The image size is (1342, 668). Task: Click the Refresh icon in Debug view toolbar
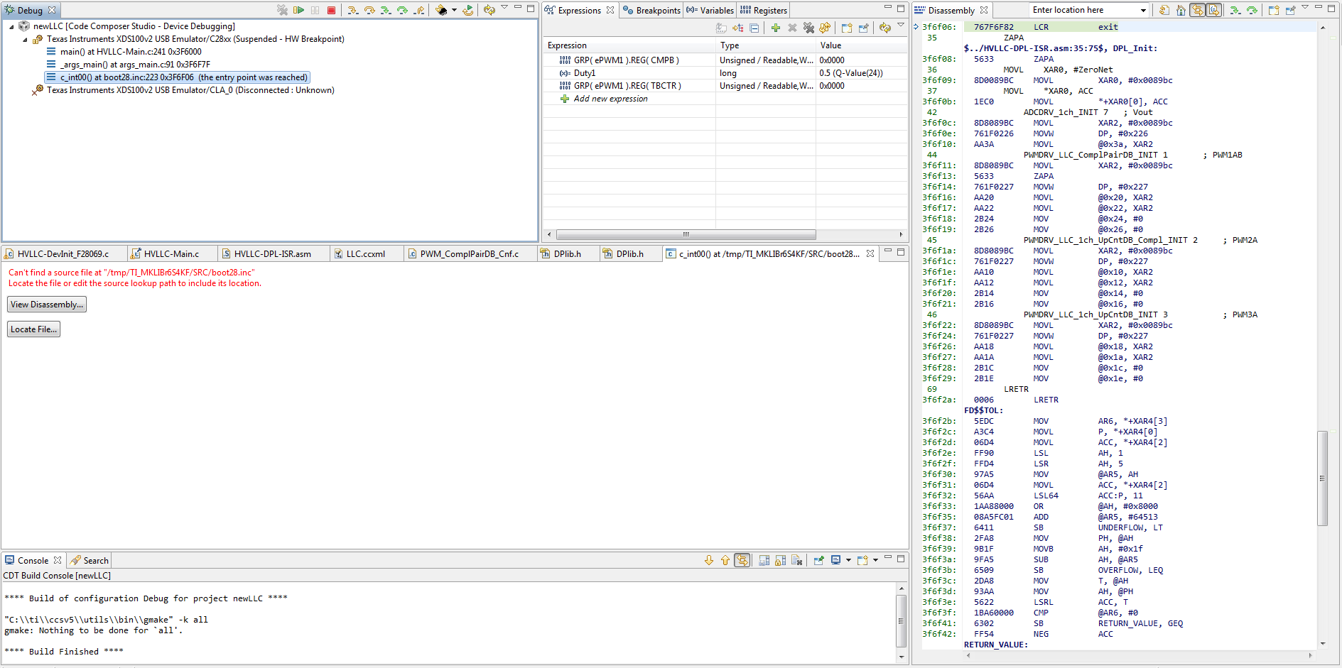[489, 10]
